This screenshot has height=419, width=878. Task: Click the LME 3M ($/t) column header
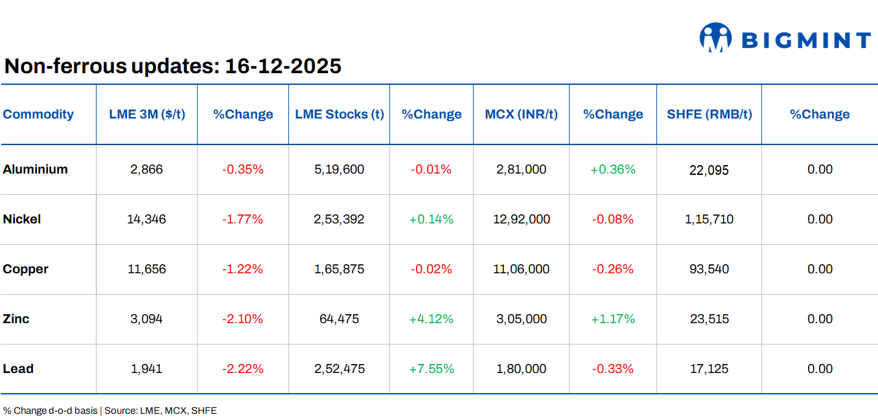[x=147, y=115]
